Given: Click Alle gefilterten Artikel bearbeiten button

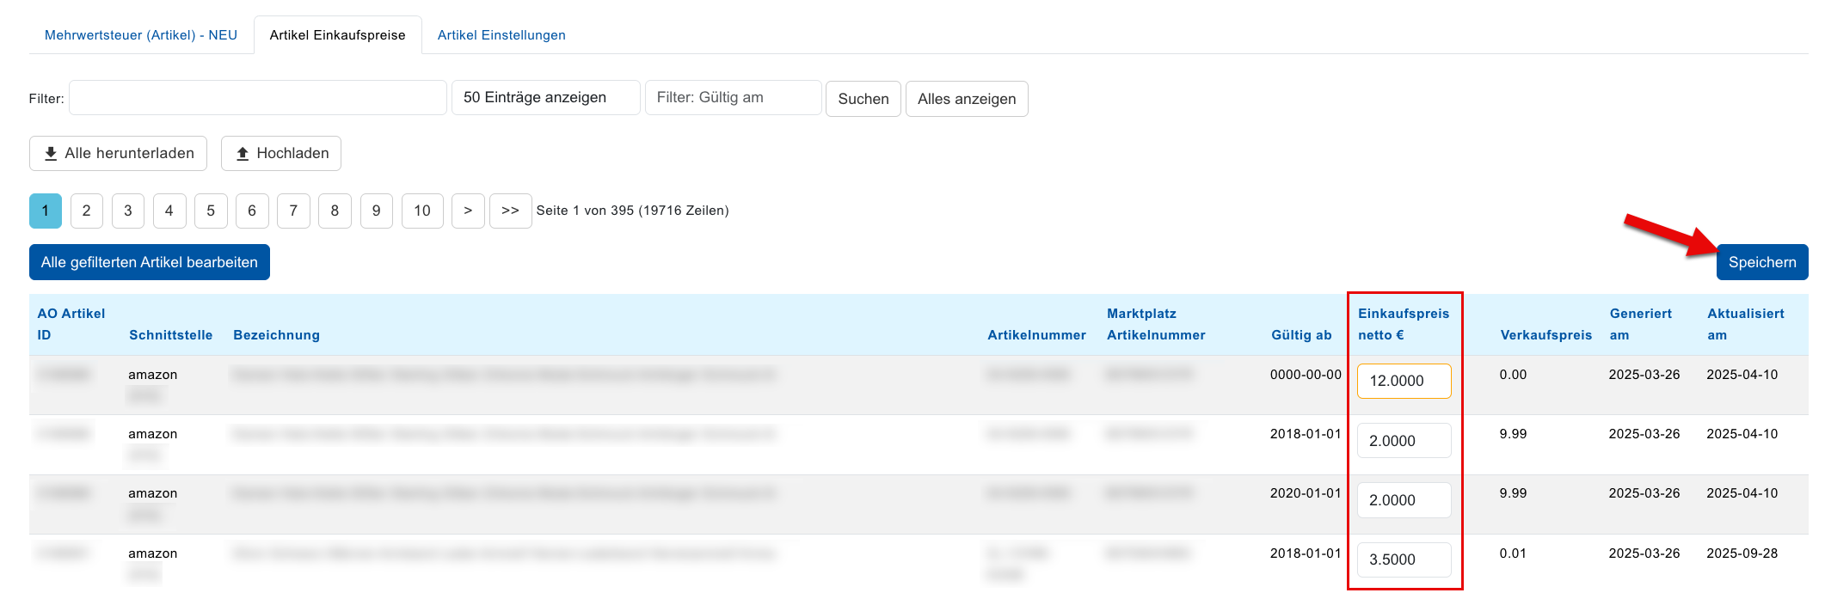Looking at the screenshot, I should [x=150, y=262].
